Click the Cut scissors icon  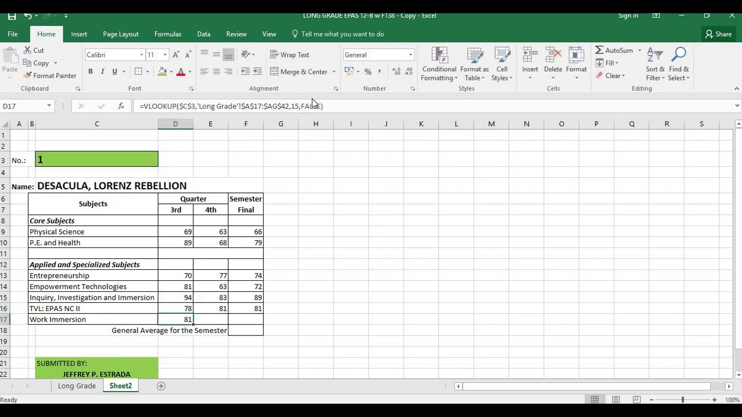click(27, 50)
